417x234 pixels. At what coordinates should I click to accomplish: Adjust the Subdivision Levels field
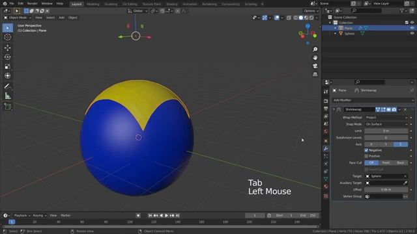[x=386, y=138]
